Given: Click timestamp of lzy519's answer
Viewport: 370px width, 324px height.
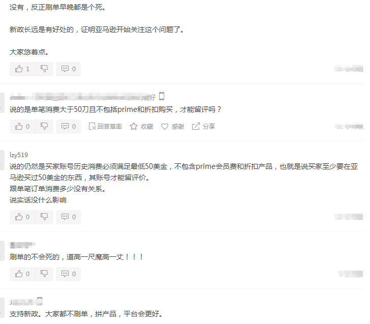Looking at the screenshot, I should click(349, 217).
